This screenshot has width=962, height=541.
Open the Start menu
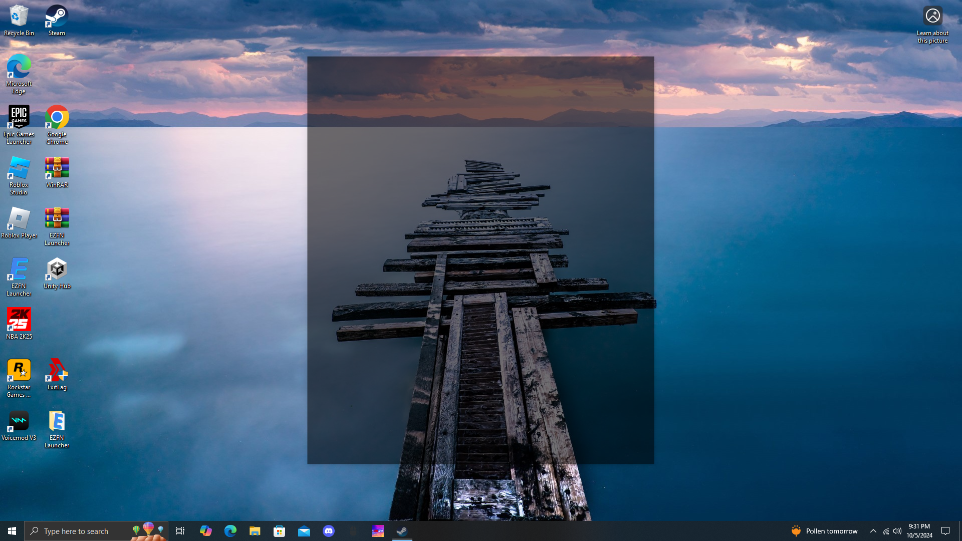click(12, 531)
